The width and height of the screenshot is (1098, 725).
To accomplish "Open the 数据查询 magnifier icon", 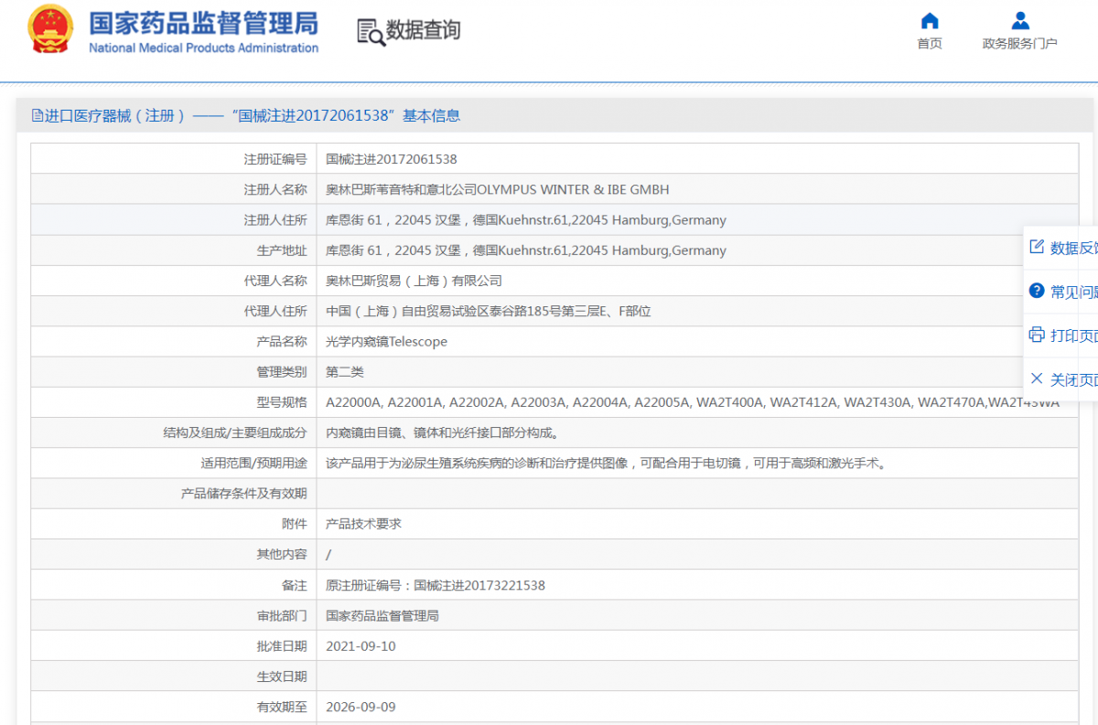I will [371, 32].
